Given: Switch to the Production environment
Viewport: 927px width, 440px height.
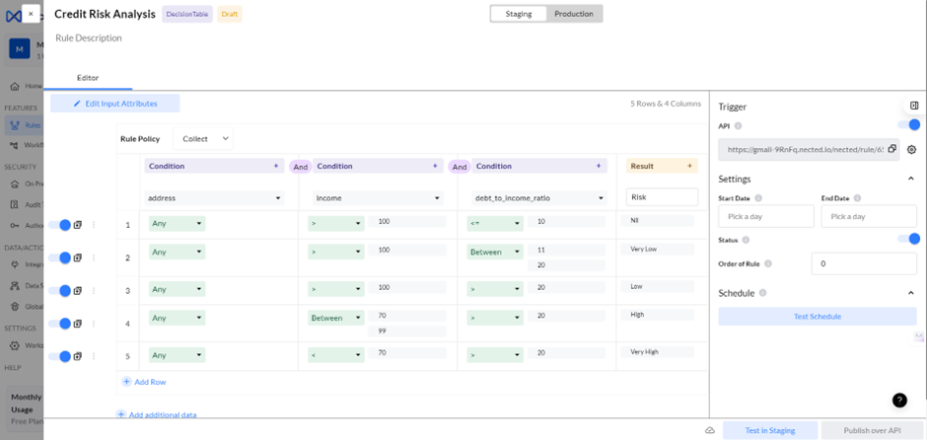Looking at the screenshot, I should 574,14.
